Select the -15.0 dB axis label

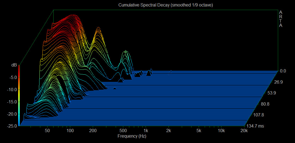coord(12,102)
